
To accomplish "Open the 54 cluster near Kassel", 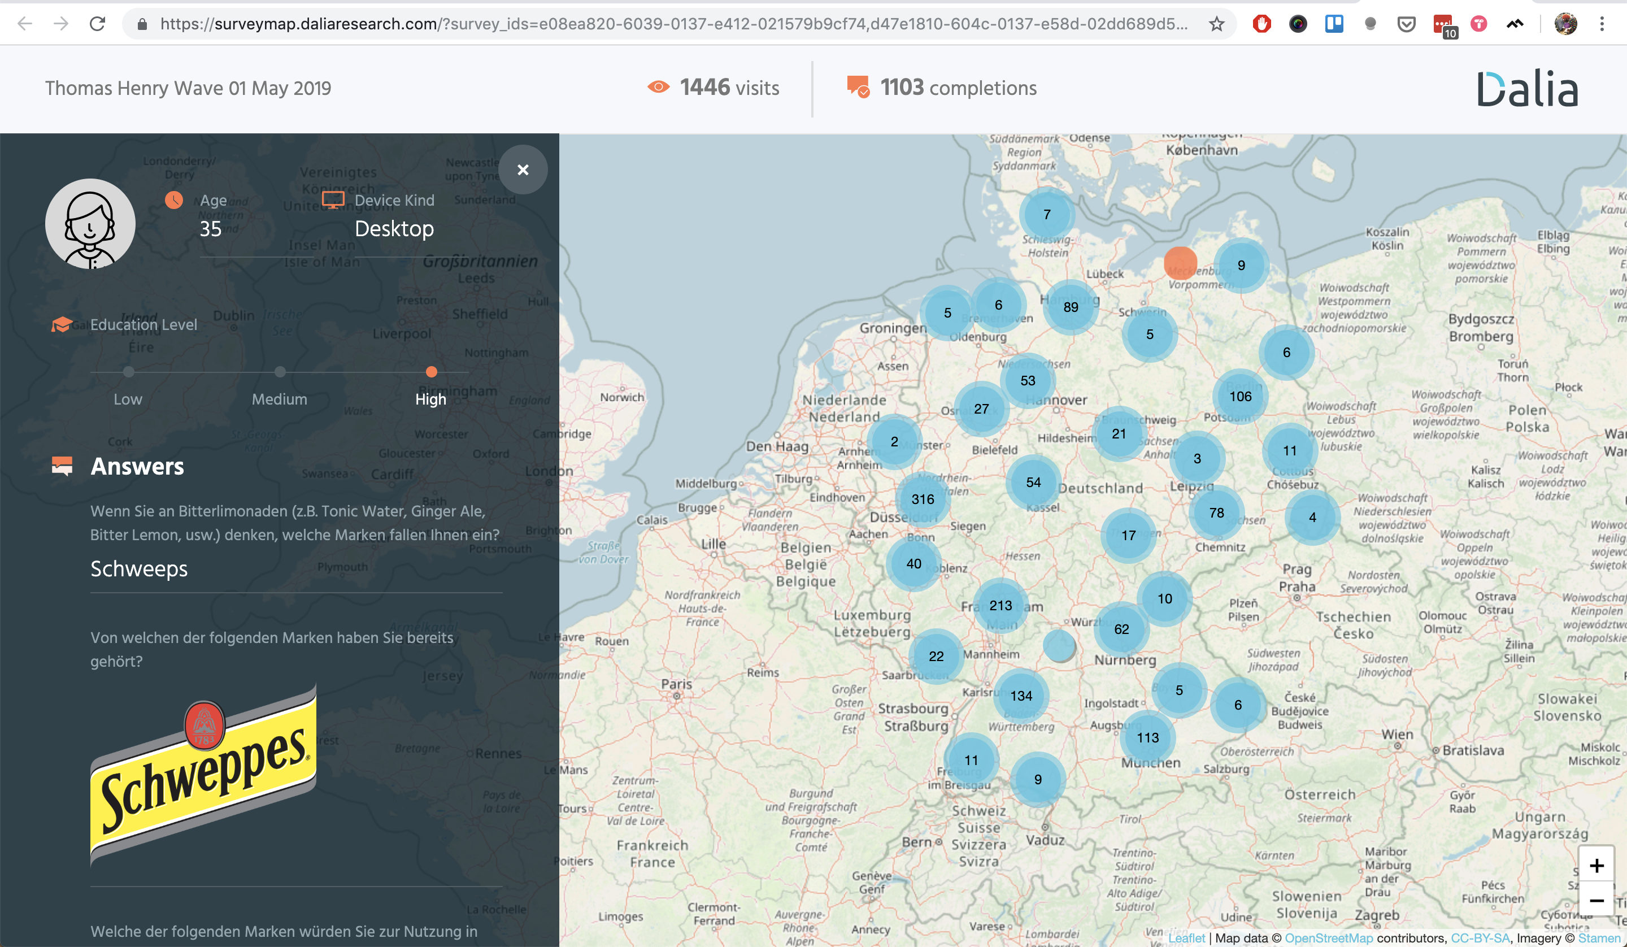I will point(1033,482).
